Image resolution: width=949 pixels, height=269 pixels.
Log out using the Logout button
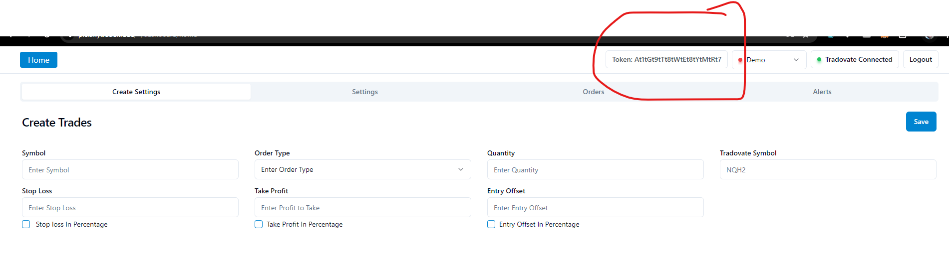click(921, 59)
